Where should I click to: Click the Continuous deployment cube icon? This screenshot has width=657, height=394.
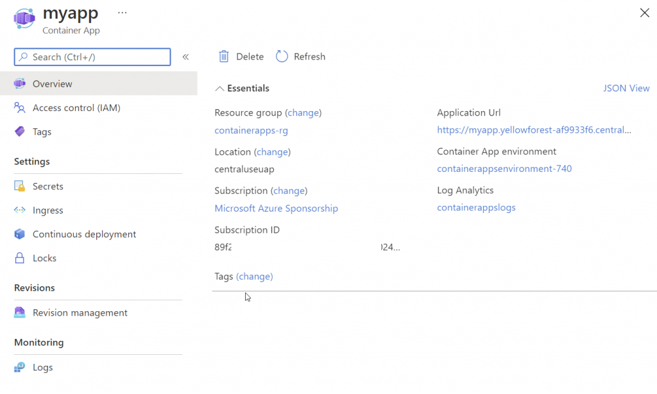click(x=20, y=234)
